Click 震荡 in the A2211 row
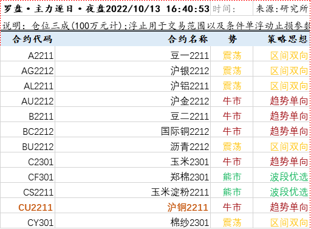This screenshot has height=229, width=311. point(232,55)
